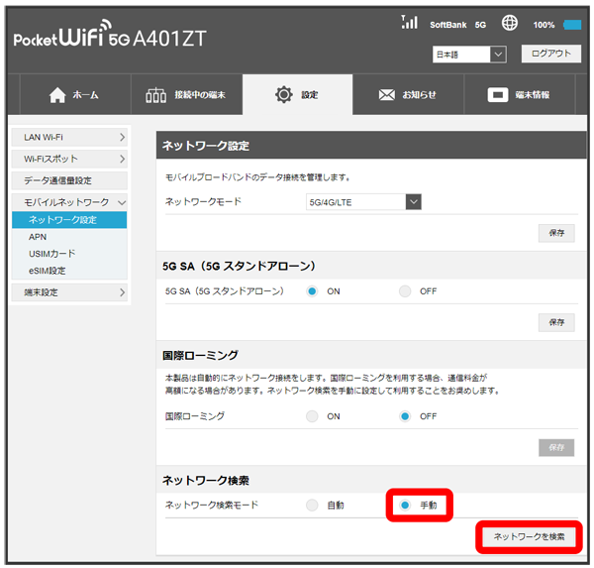Open the network mode 5G/4G/LTE dropdown
Viewport: 594px width, 568px height.
pos(364,202)
